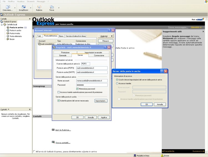Click the Trova contatti... link
This screenshot has width=208, height=157.
coord(63,143)
